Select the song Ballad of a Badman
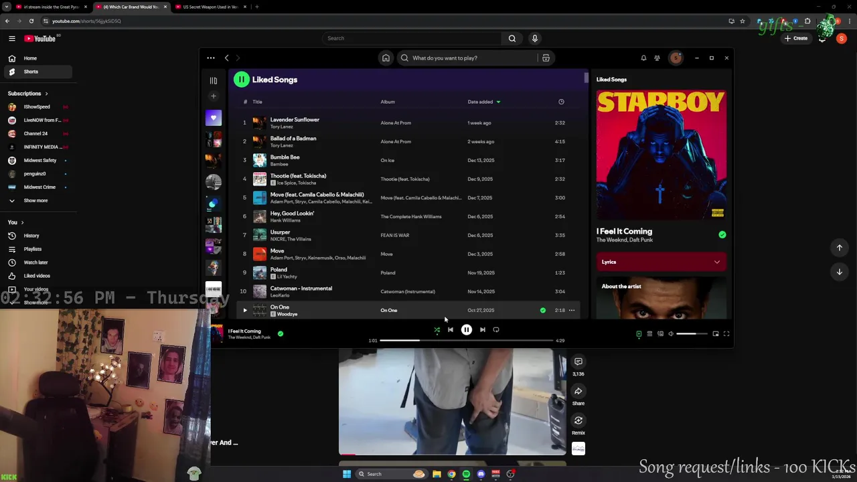Screen dimensions: 857x482 (x=293, y=139)
